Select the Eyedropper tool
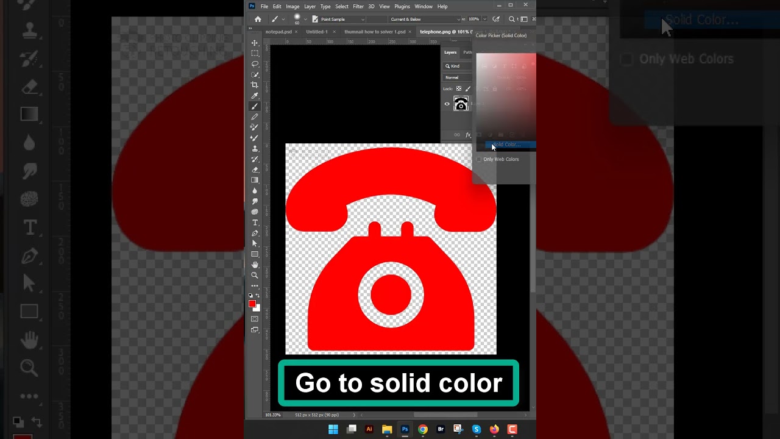 click(x=255, y=96)
